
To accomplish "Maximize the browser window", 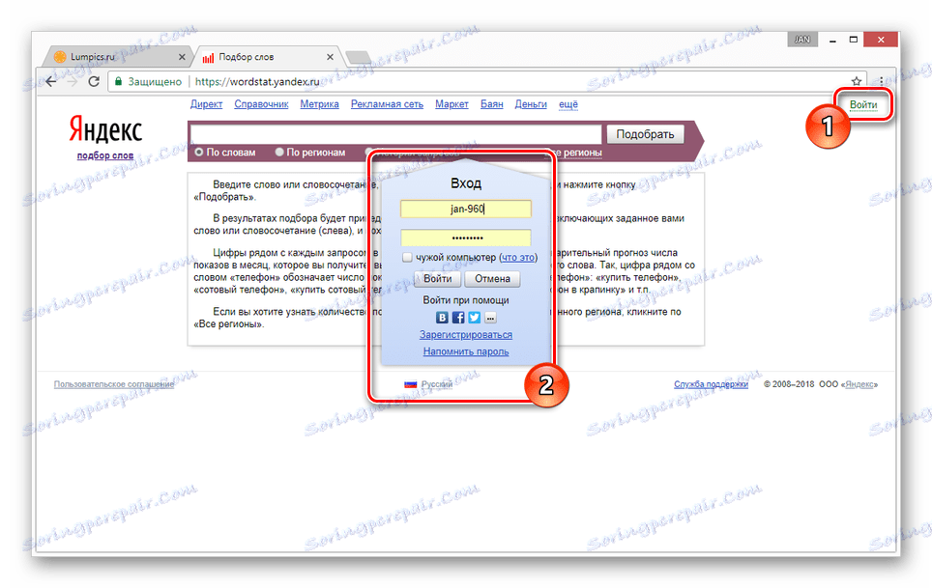I will (854, 40).
